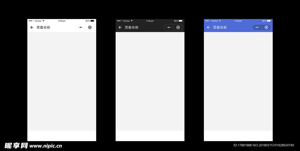
Task: Open three-dot menu in white-header mockup
Action: tap(81, 27)
